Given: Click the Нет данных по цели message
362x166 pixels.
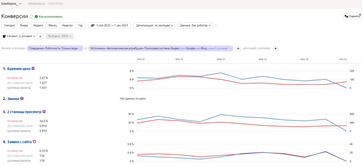Looking at the screenshot, I should coord(133,99).
